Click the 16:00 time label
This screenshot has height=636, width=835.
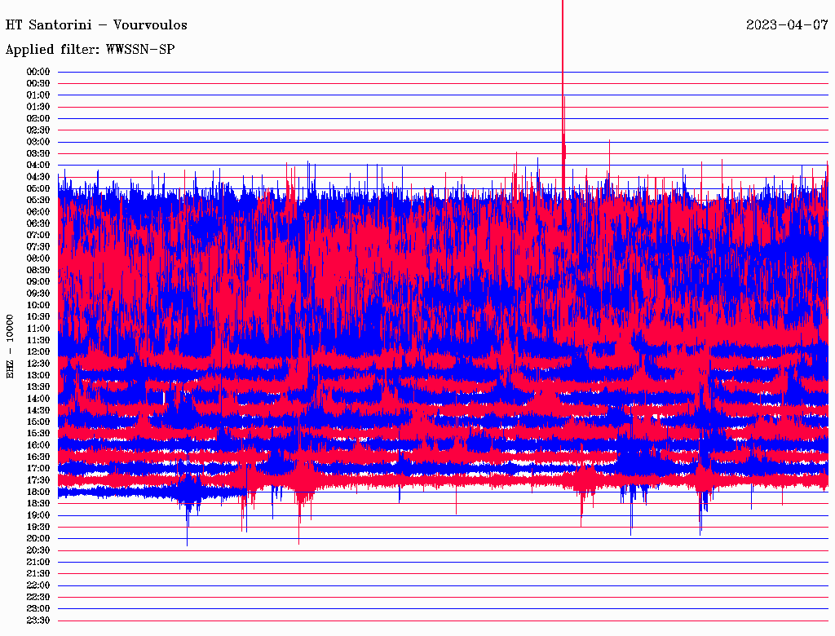(38, 445)
